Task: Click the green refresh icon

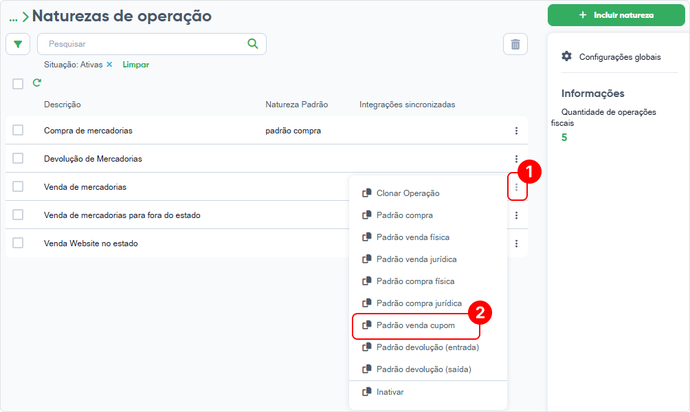Action: coord(37,83)
